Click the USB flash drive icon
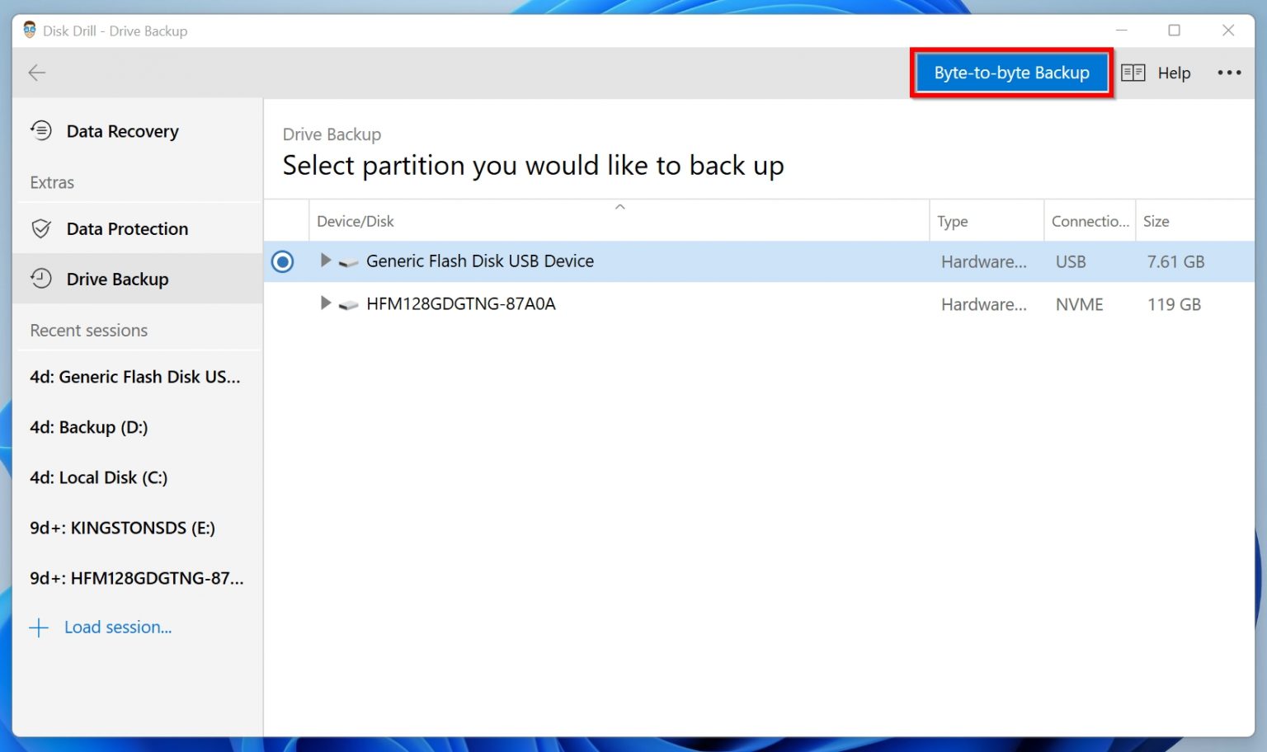The width and height of the screenshot is (1267, 752). click(x=347, y=261)
